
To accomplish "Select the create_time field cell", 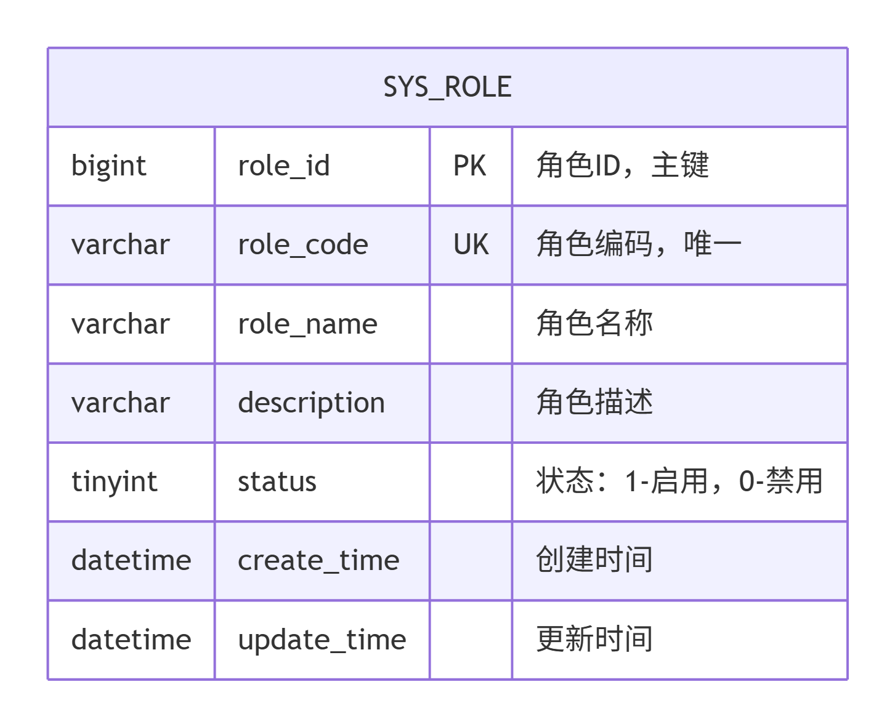I will 322,561.
